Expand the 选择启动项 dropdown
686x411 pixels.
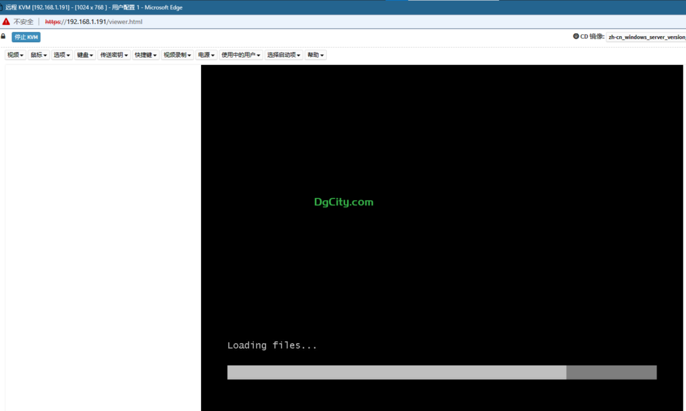[285, 55]
